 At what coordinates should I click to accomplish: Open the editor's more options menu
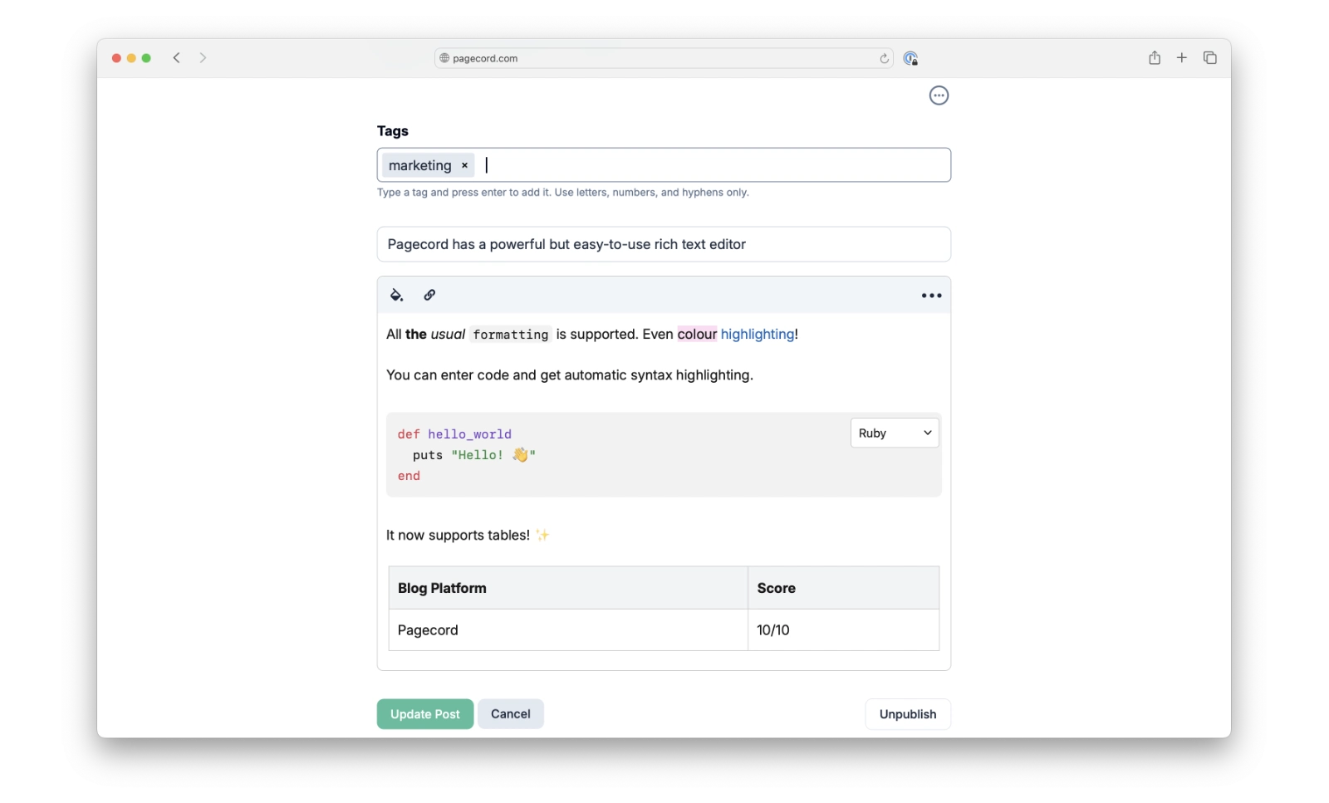point(931,295)
